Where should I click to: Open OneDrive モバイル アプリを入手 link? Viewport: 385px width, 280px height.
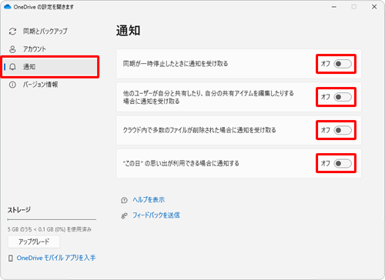click(56, 258)
